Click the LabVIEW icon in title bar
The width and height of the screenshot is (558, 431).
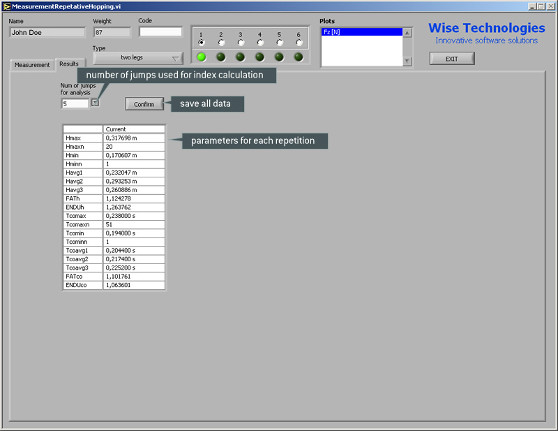click(x=6, y=6)
